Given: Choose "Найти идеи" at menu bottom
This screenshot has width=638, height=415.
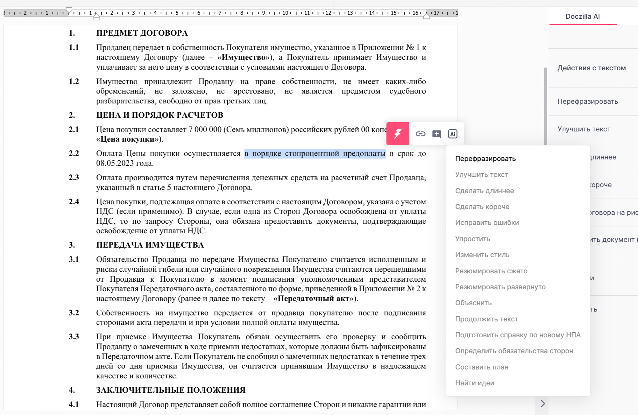Looking at the screenshot, I should [474, 383].
